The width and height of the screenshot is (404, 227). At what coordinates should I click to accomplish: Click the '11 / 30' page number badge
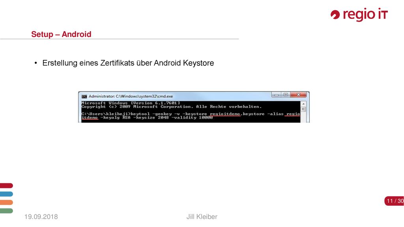(x=395, y=201)
